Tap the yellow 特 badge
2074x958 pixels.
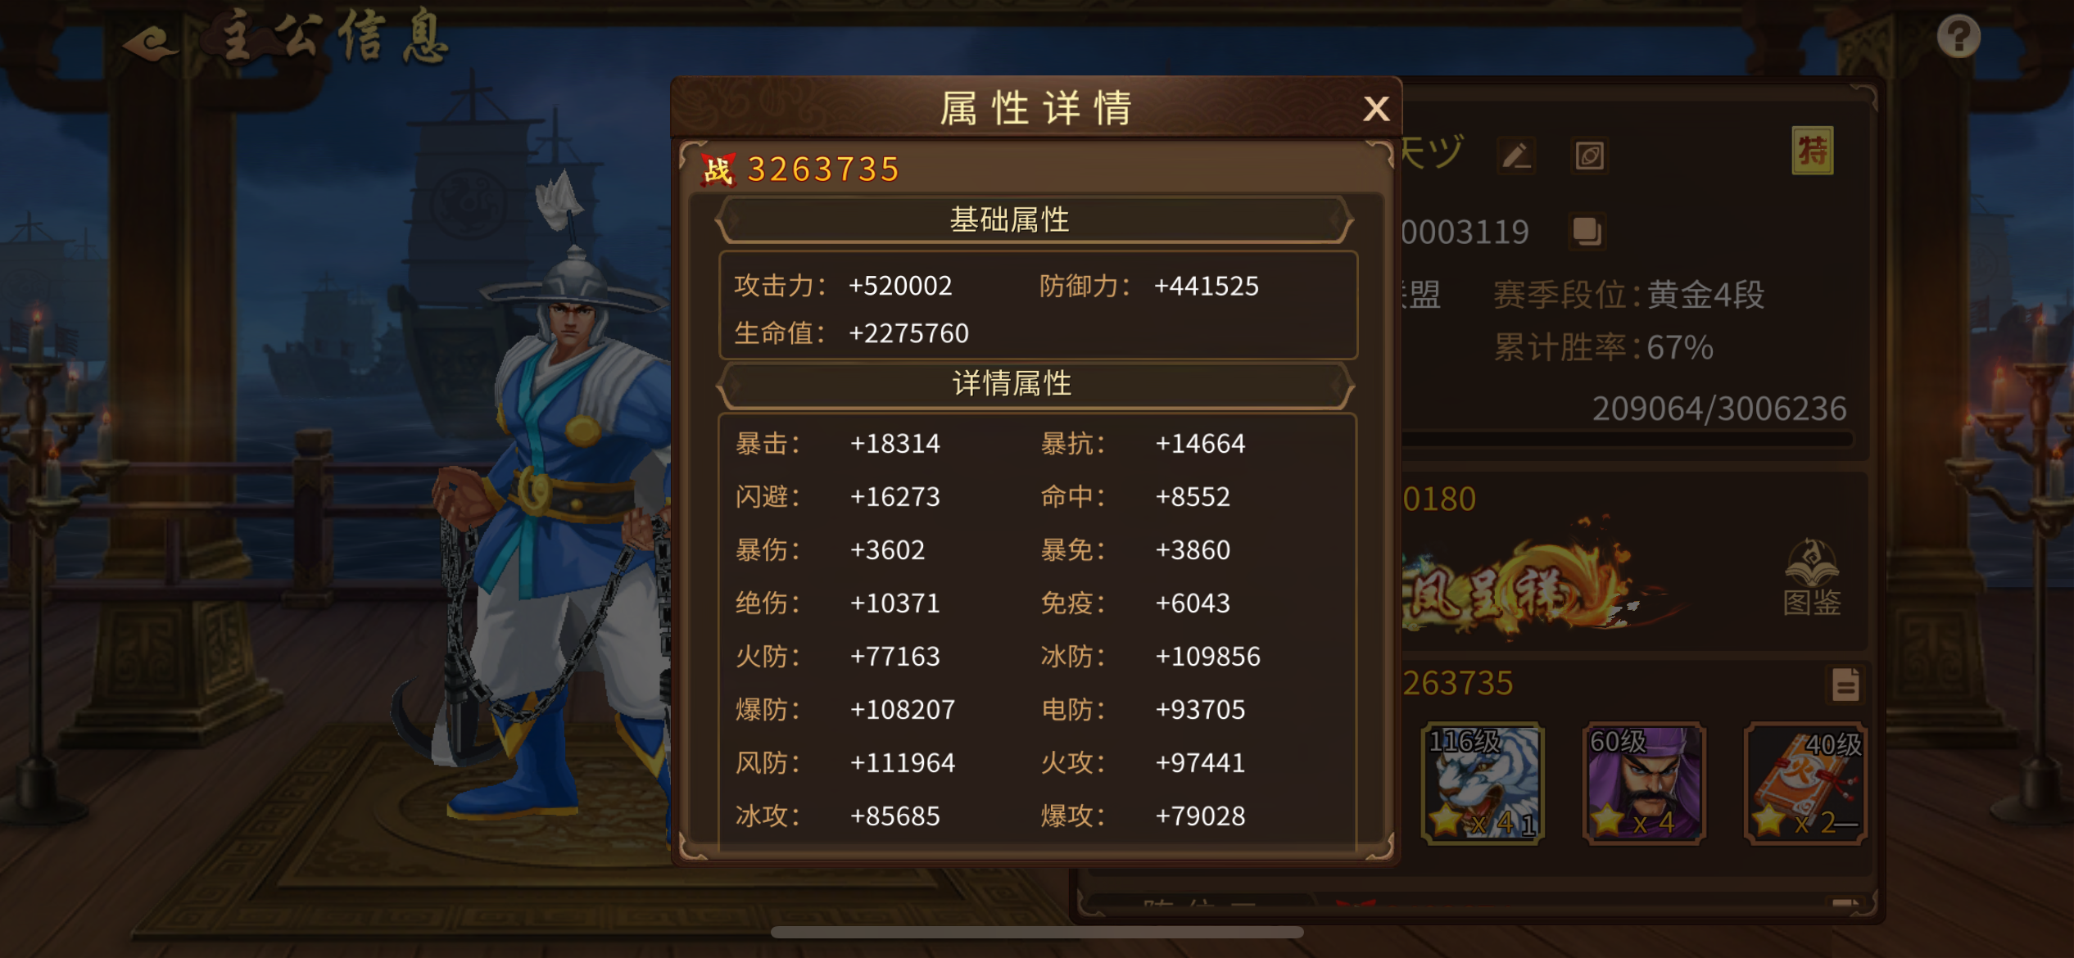[1813, 151]
